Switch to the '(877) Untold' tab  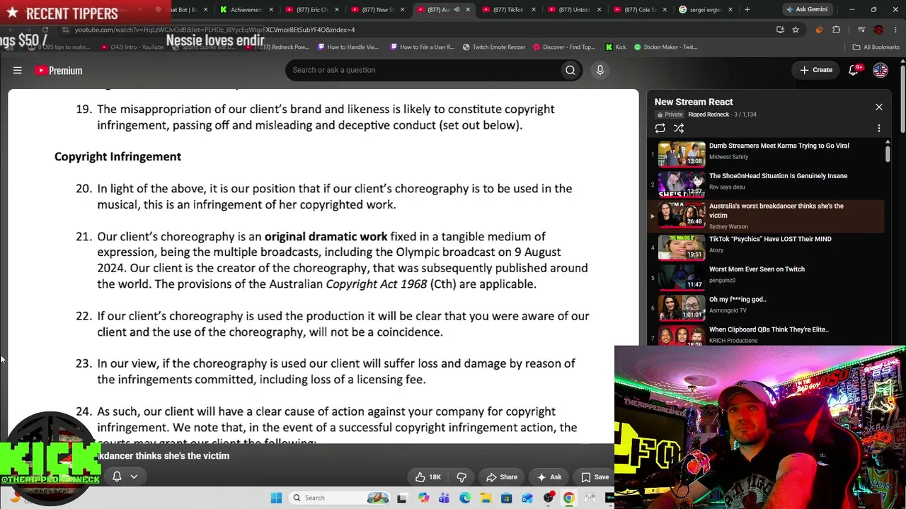click(573, 10)
